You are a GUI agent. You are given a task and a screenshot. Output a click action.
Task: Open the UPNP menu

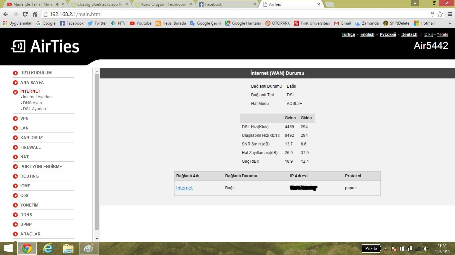[26, 224]
